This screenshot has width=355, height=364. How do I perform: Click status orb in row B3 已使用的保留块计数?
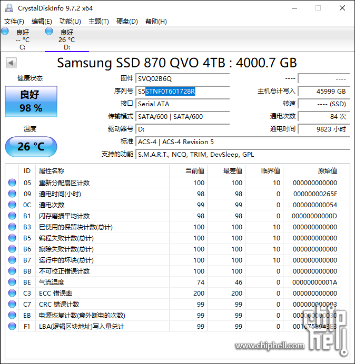[x=12, y=227]
